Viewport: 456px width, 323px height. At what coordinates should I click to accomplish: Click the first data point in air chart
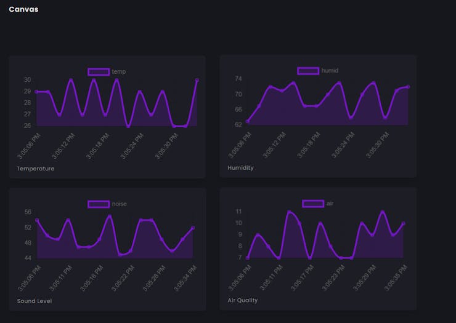coord(248,258)
